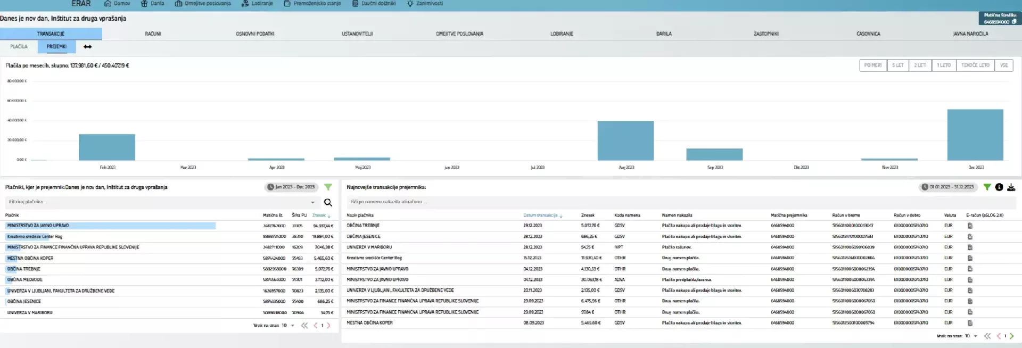Click the green filter icon in payers panel
The width and height of the screenshot is (1022, 348).
pos(328,187)
